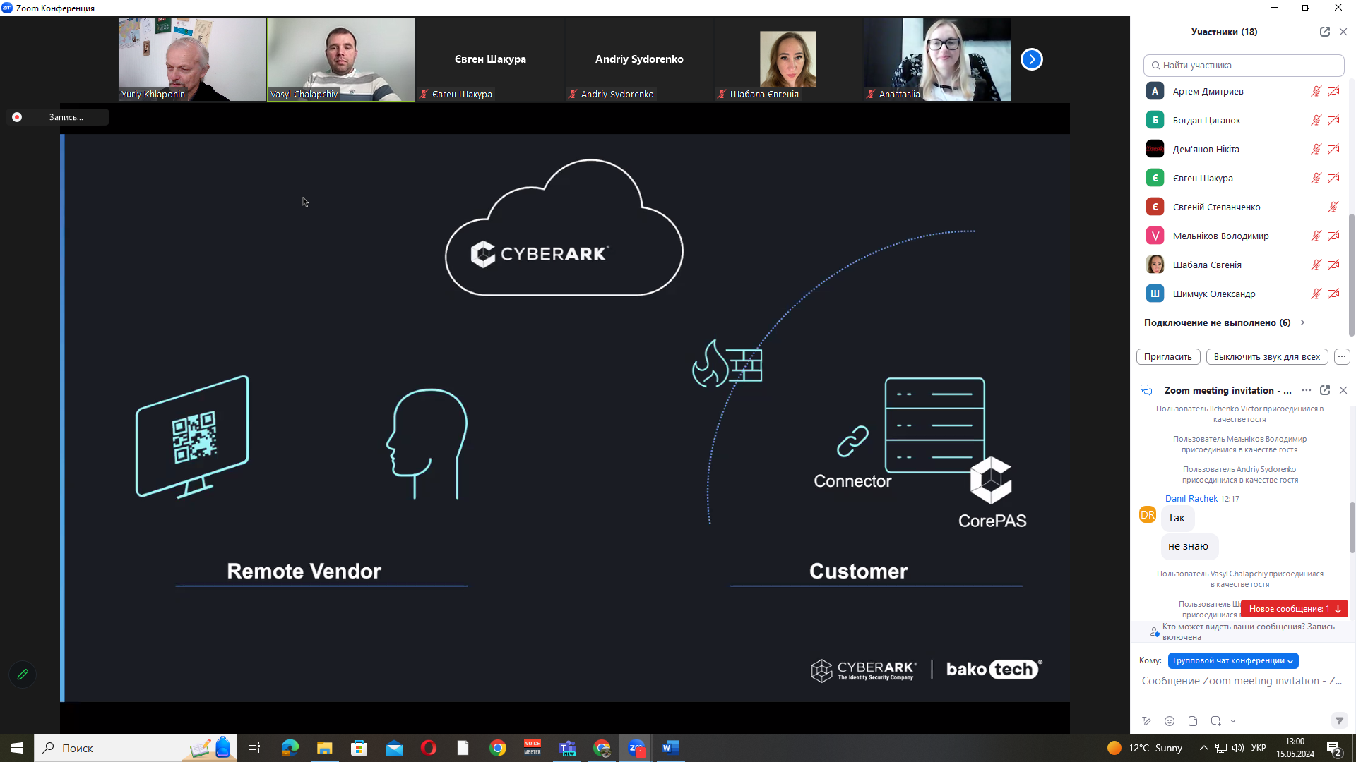
Task: Open Voicemeeter from taskbar
Action: point(532,748)
